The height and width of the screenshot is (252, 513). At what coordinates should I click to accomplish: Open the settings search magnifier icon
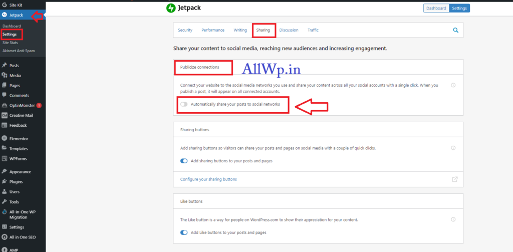(x=455, y=30)
